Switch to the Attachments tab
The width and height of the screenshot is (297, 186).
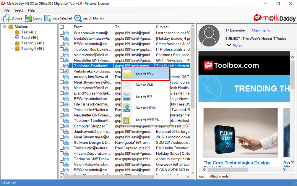(219, 176)
